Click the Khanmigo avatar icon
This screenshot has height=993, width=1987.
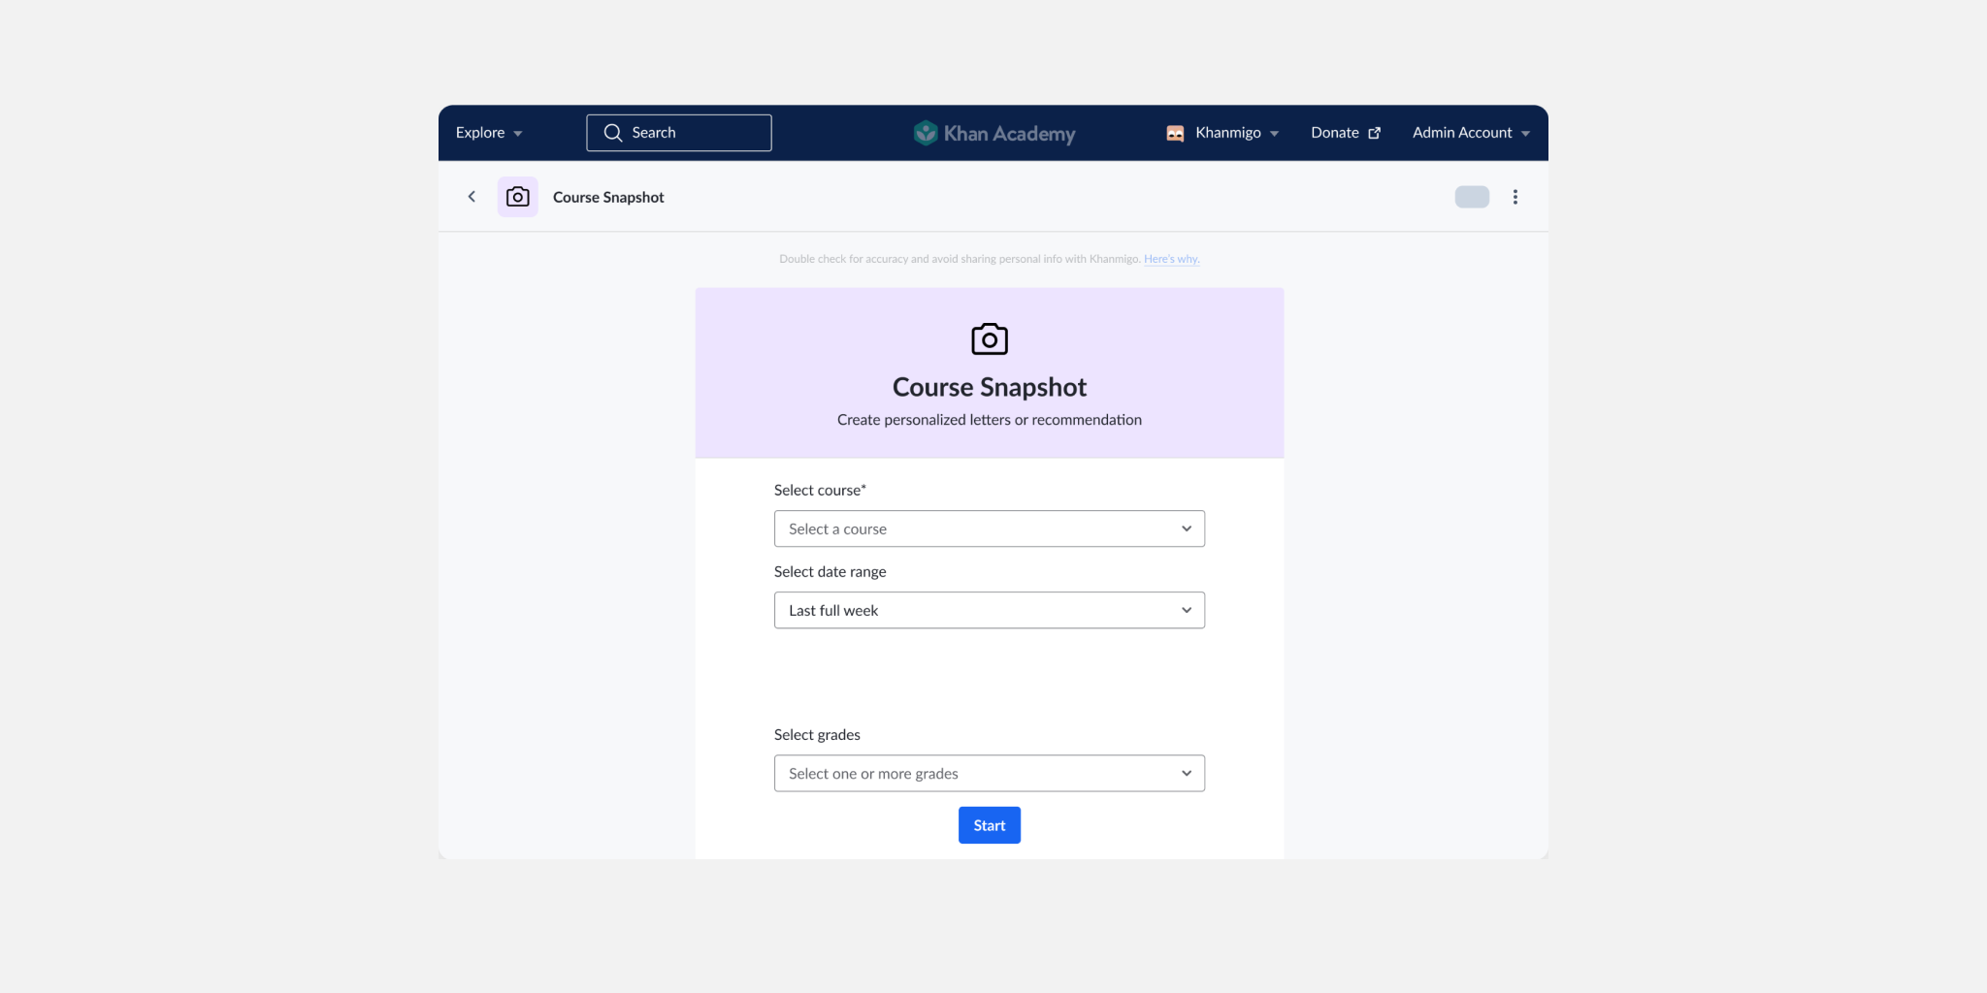pyautogui.click(x=1175, y=134)
